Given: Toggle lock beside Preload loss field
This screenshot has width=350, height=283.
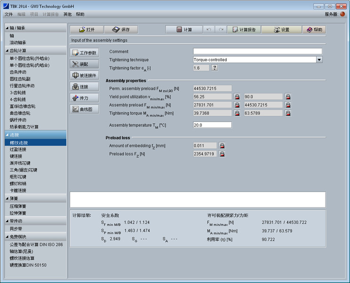Looking at the screenshot, I should 222,154.
